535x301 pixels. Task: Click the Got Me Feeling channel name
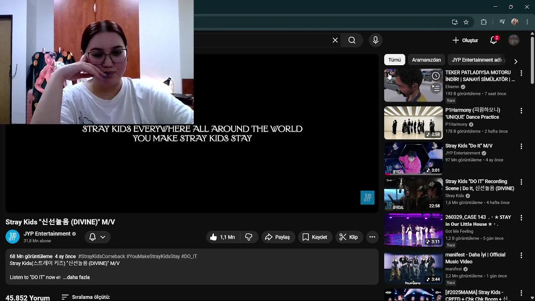tap(459, 231)
